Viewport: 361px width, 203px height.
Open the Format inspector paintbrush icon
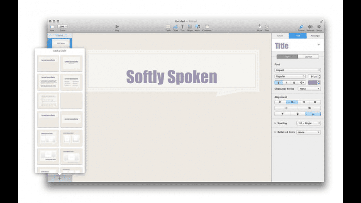(x=301, y=27)
